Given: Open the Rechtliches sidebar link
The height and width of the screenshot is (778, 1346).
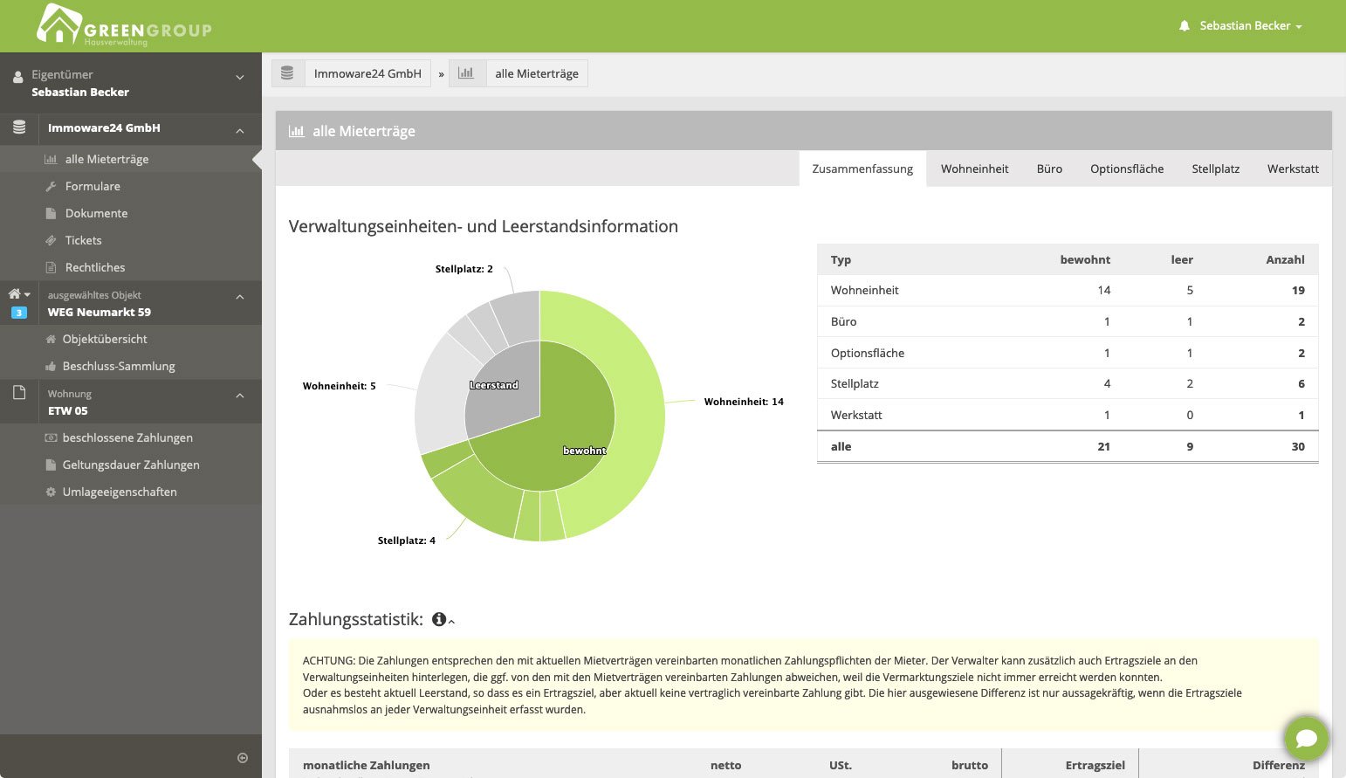Looking at the screenshot, I should (95, 267).
